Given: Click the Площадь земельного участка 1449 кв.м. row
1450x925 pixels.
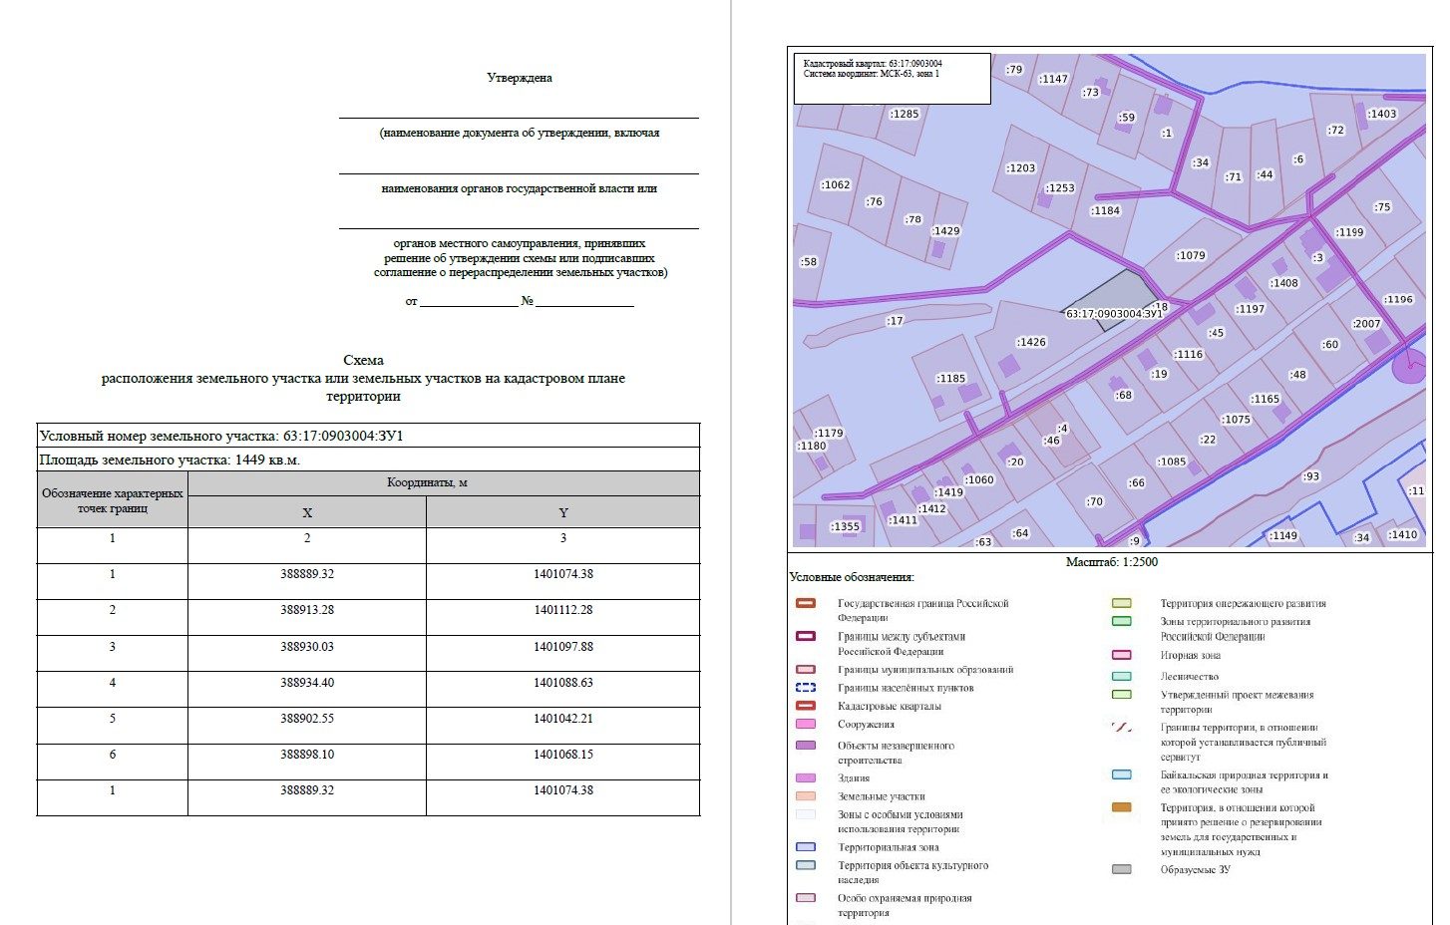Looking at the screenshot, I should pos(369,460).
